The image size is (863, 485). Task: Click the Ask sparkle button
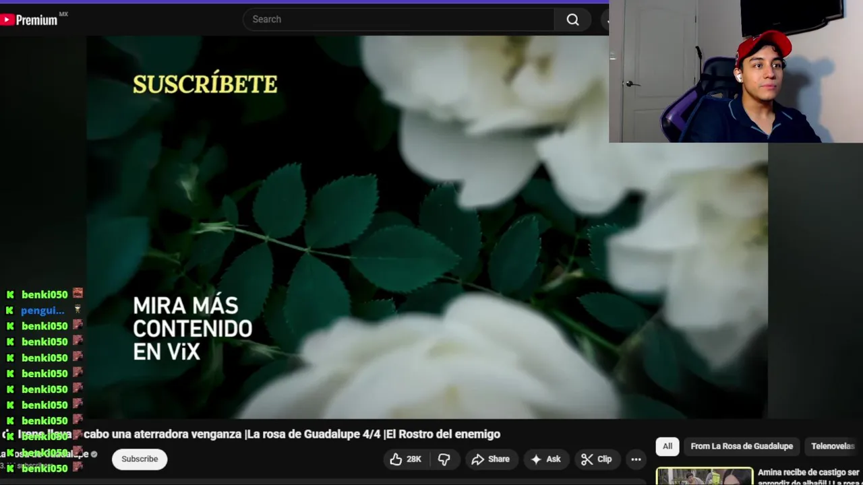(545, 459)
